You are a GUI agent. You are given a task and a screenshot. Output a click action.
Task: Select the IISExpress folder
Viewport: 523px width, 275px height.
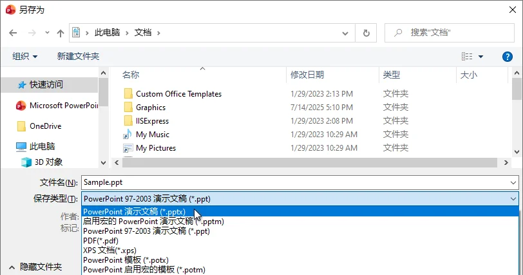pos(152,121)
